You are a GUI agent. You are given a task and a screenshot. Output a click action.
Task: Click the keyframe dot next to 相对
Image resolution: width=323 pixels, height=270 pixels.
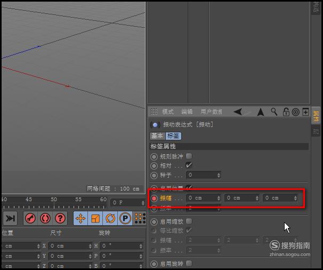(x=154, y=166)
